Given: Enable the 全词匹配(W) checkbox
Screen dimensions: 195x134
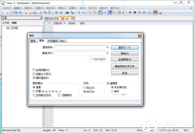Looking at the screenshot, I should coord(34,70).
